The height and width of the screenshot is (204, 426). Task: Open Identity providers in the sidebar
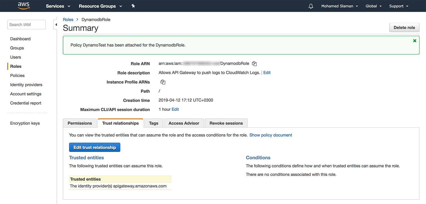click(x=26, y=85)
